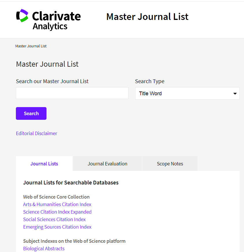Click the large Master Journal List header title
Image resolution: width=244 pixels, height=252 pixels.
pos(147,17)
